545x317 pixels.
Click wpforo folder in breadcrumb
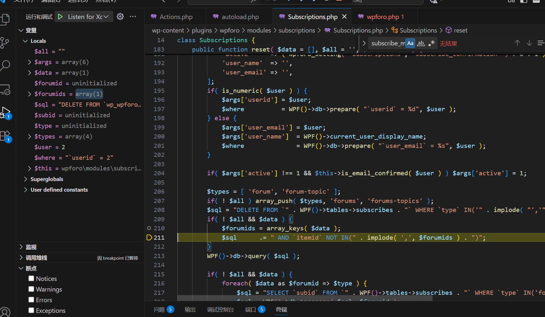(x=229, y=30)
